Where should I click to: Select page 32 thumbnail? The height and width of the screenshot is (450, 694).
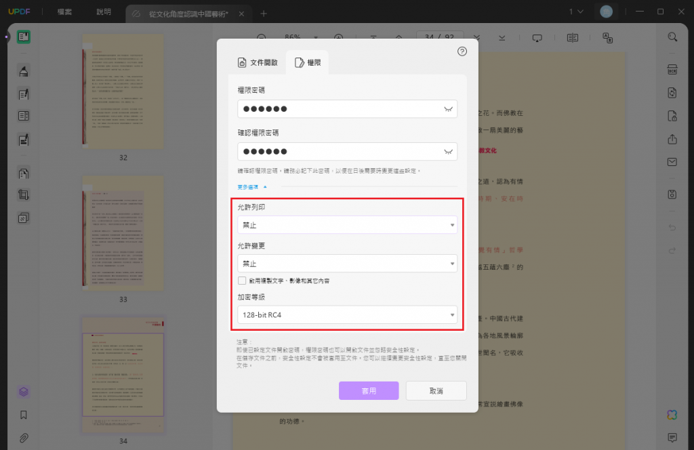coord(123,91)
